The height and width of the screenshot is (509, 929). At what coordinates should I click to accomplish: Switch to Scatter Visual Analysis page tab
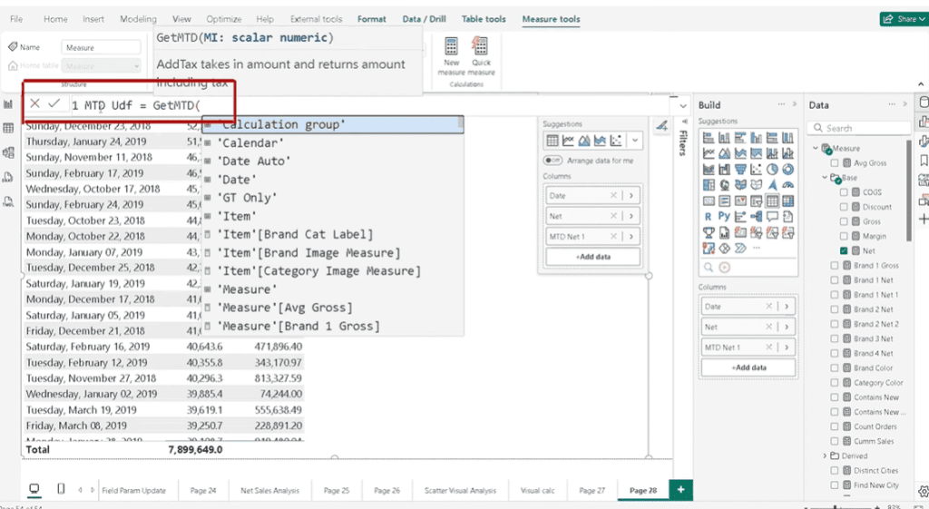tap(460, 490)
